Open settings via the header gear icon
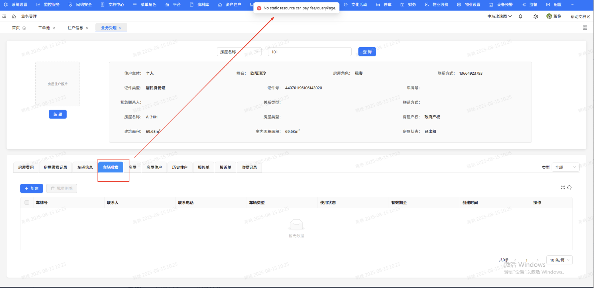This screenshot has width=594, height=288. (x=535, y=17)
